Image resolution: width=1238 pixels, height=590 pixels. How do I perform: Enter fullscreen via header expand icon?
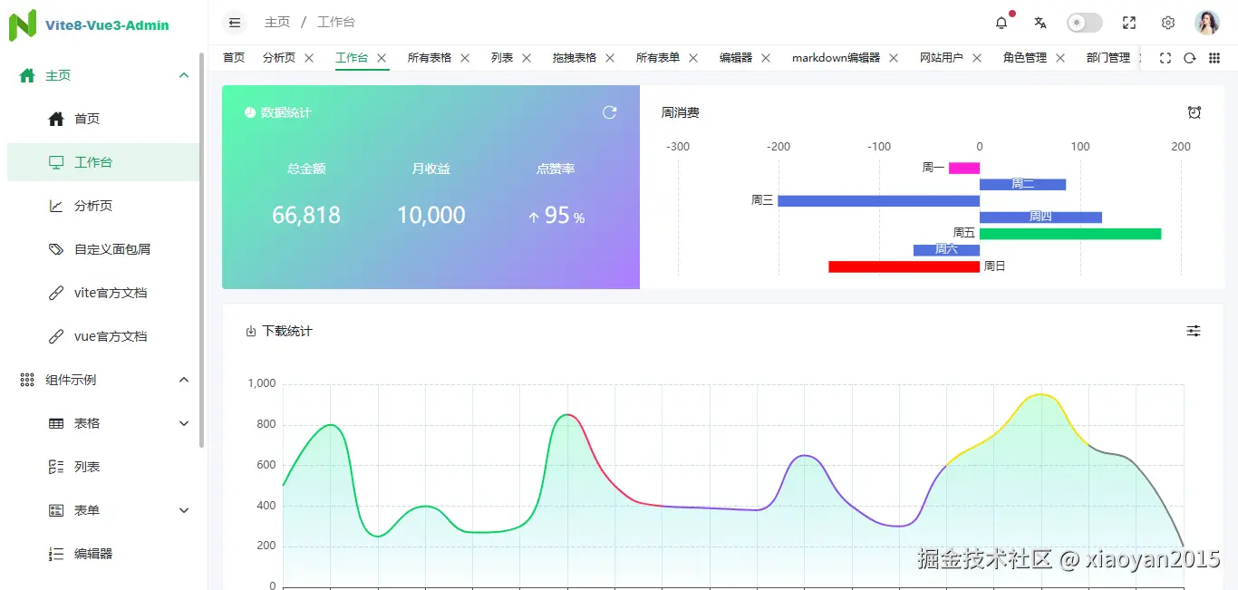[x=1129, y=23]
